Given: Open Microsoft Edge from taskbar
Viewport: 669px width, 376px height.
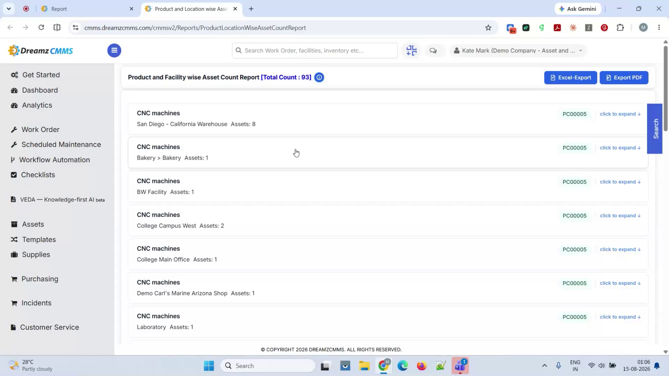Looking at the screenshot, I should pos(403,366).
